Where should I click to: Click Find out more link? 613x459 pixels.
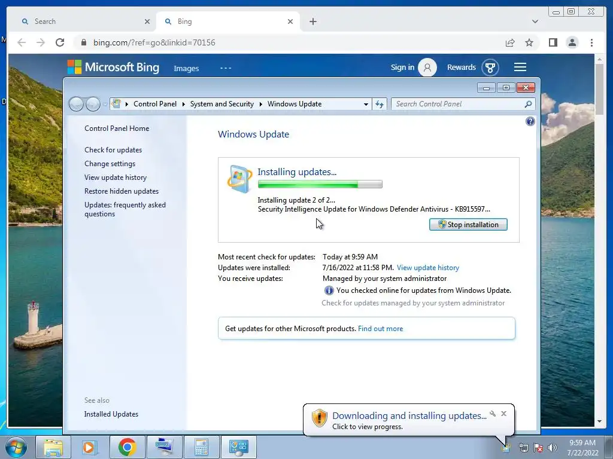click(380, 329)
